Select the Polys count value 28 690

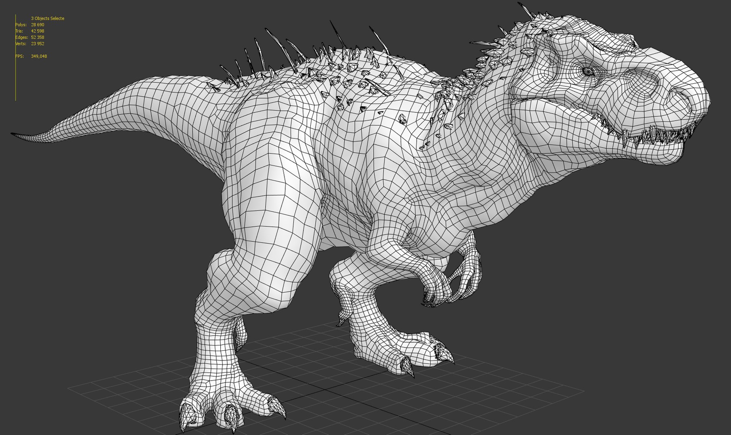tap(37, 25)
